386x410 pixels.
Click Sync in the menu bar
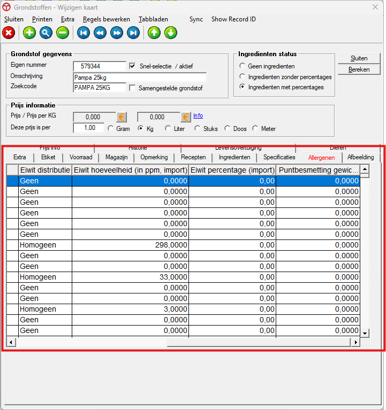tap(196, 19)
